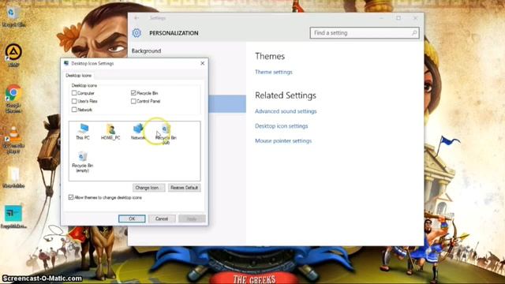
Task: Click the Restore Default button
Action: [184, 188]
